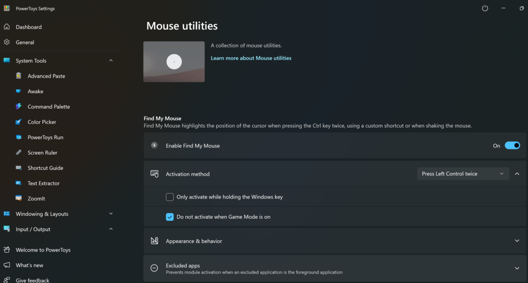This screenshot has width=528, height=283.
Task: Click Learn more about Mouse utilities link
Action: point(251,58)
